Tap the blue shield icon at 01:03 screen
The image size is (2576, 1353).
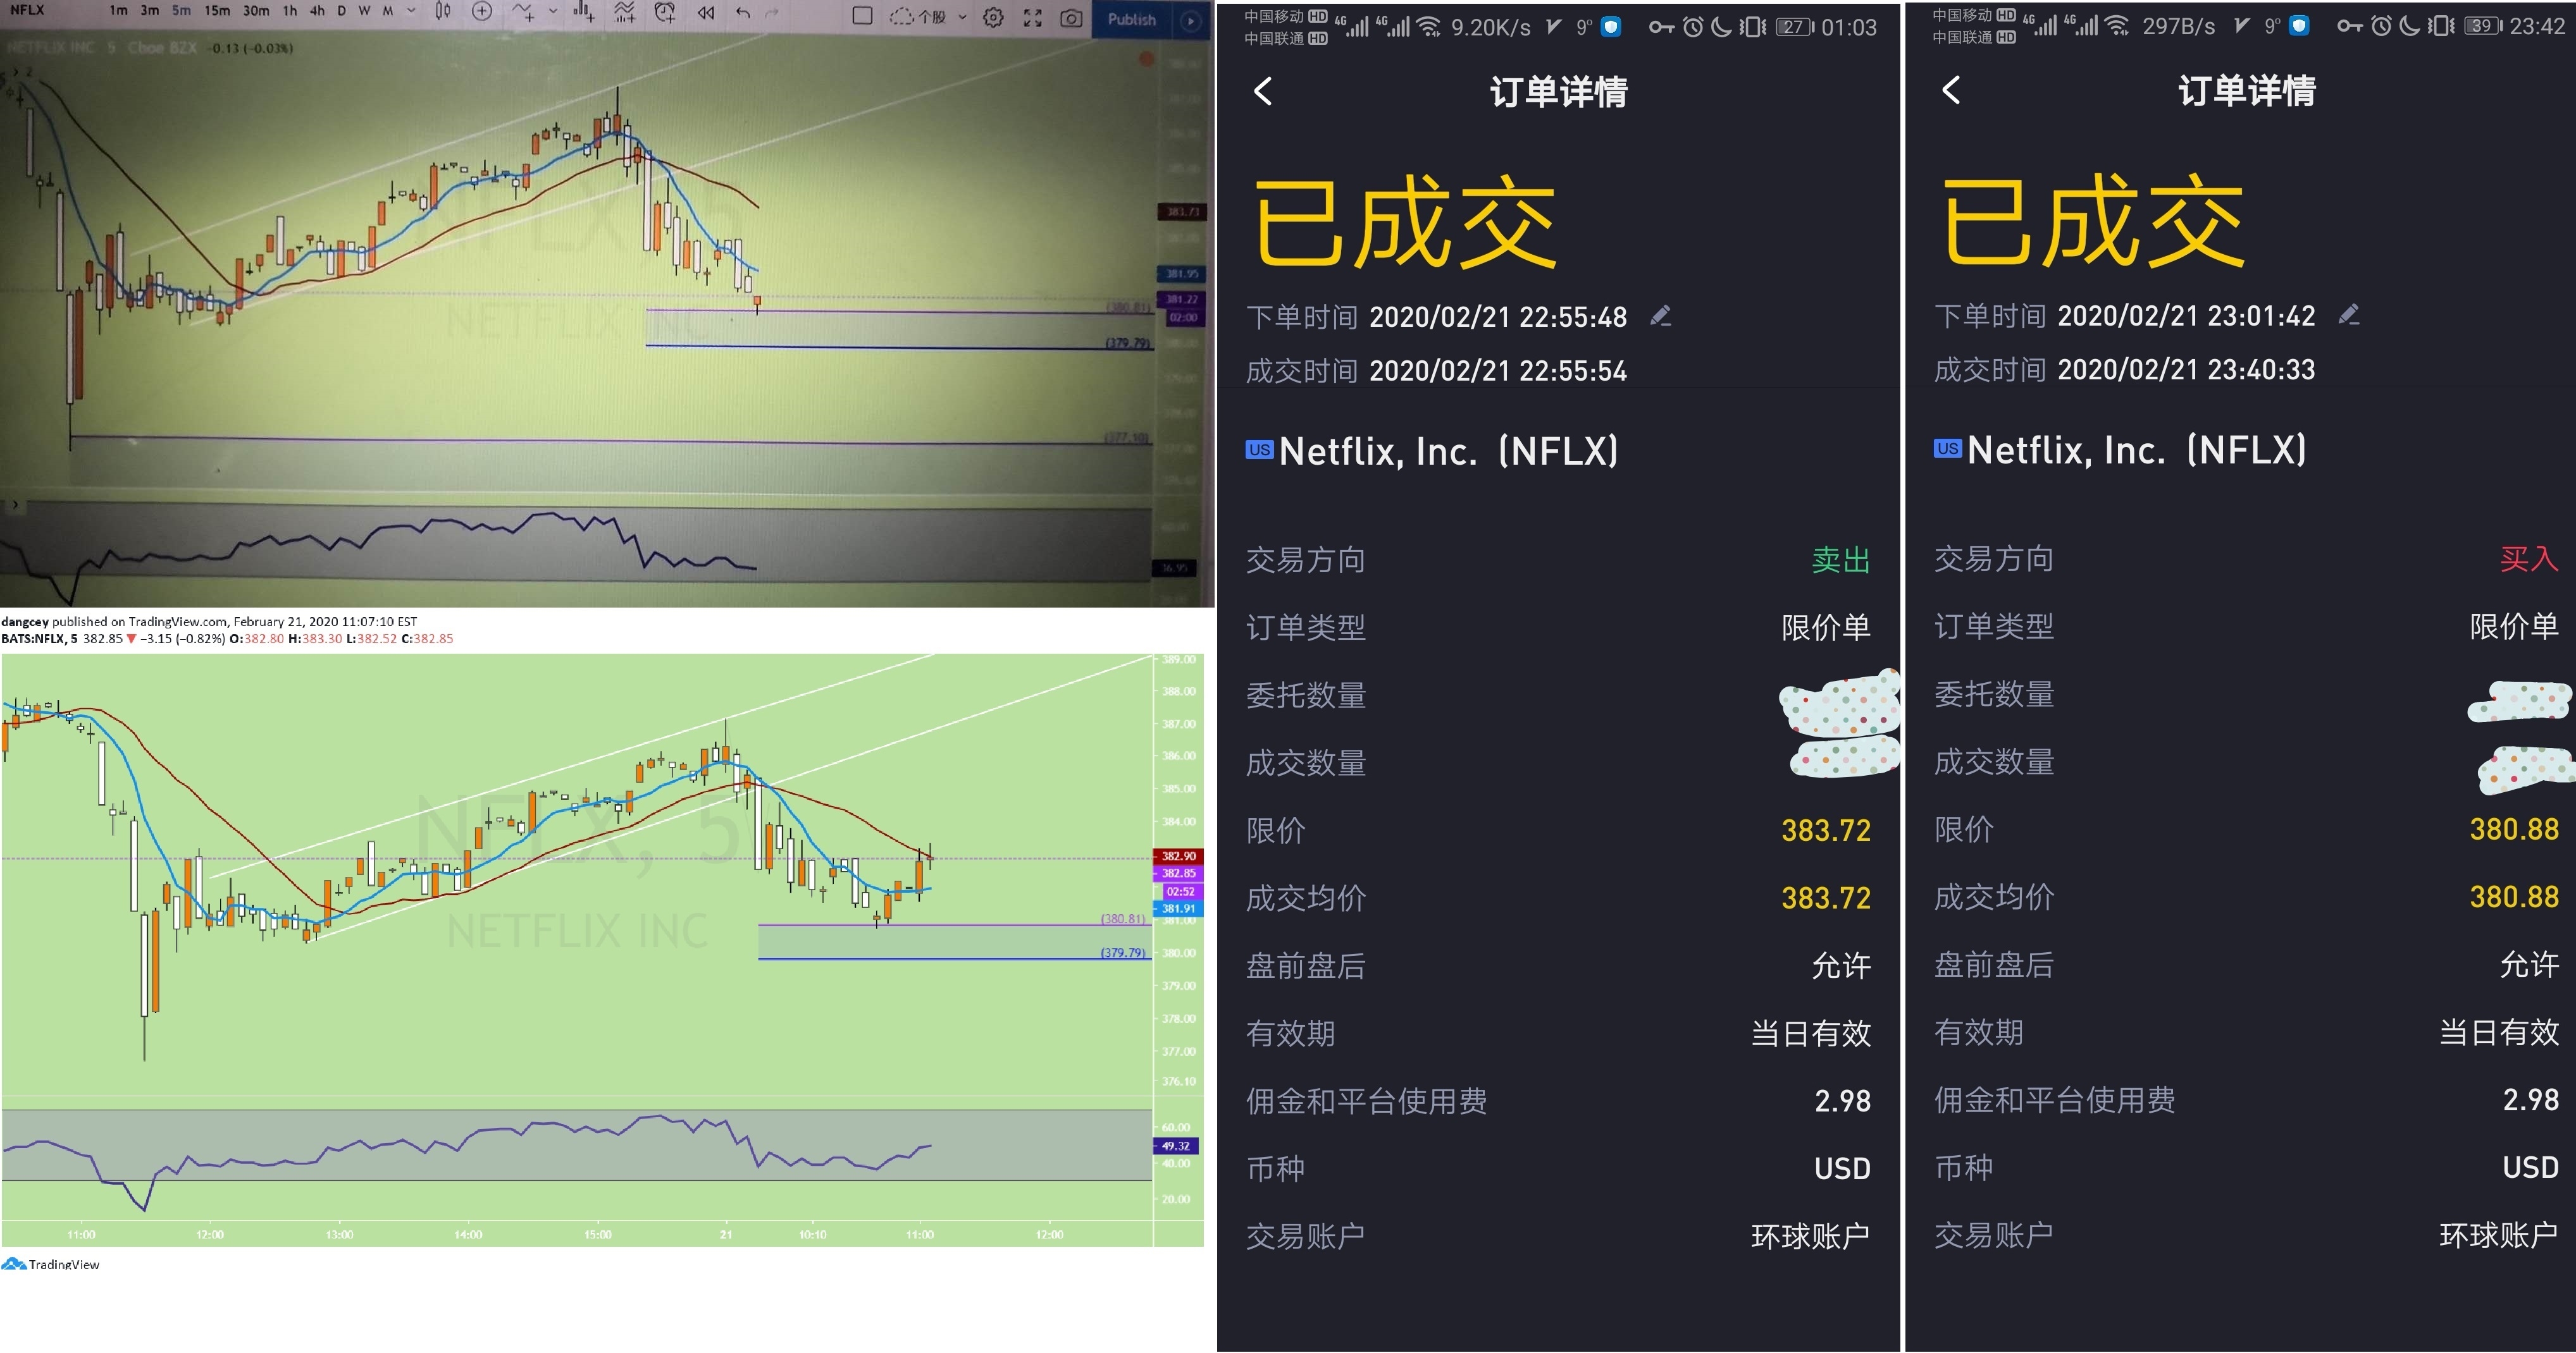click(1611, 27)
